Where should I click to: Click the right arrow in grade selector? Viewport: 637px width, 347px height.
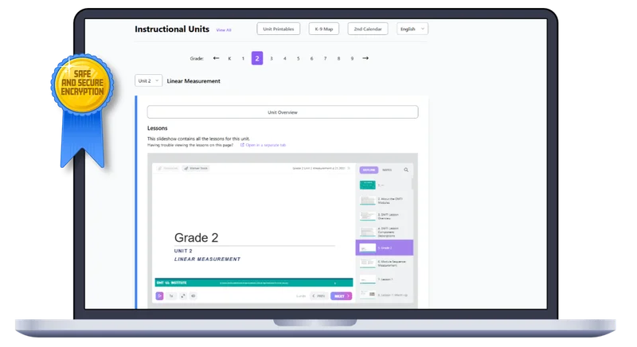365,58
